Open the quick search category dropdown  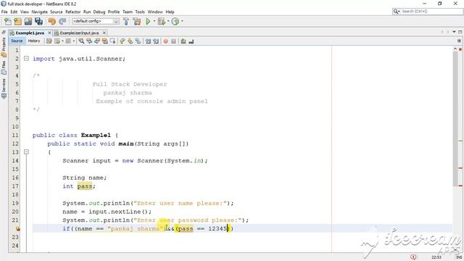click(397, 12)
